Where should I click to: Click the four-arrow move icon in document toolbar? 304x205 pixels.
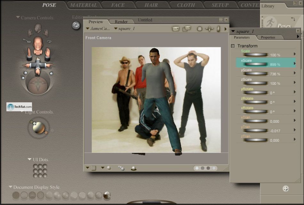click(x=209, y=29)
